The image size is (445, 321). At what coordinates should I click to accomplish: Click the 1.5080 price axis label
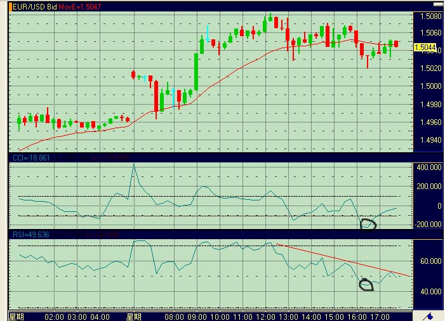tap(431, 16)
